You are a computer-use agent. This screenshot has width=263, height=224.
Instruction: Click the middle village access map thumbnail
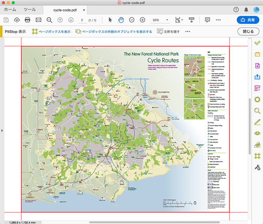[x=194, y=88]
